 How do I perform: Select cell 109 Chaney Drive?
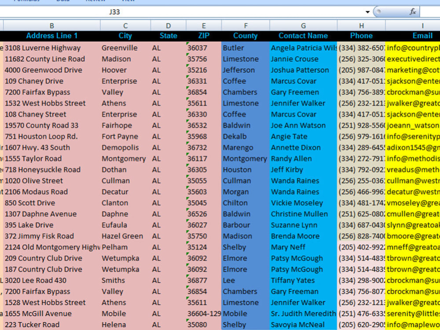(51, 81)
